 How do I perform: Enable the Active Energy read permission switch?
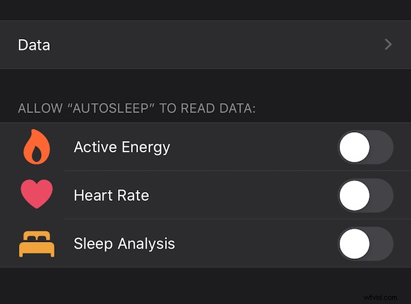[x=366, y=147]
